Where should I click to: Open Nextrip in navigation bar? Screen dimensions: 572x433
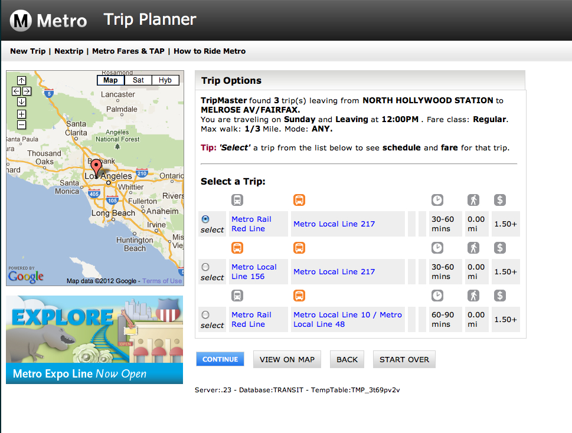tap(69, 51)
